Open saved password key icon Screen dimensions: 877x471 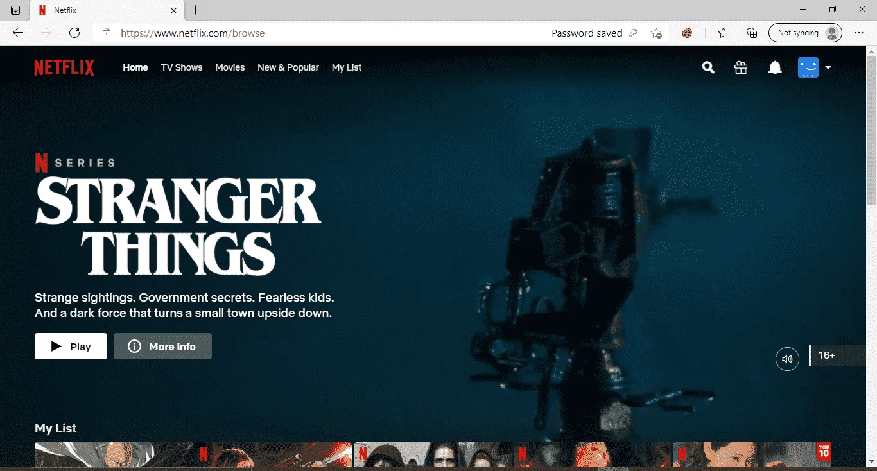(633, 33)
